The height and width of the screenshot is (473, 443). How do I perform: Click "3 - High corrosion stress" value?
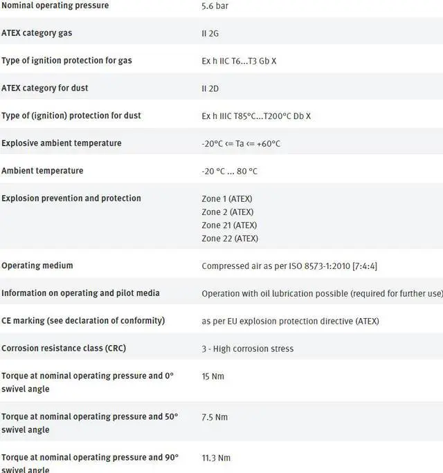click(x=248, y=349)
